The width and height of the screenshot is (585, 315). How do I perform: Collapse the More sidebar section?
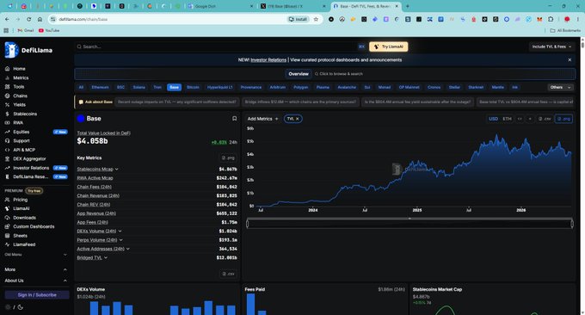click(x=36, y=269)
